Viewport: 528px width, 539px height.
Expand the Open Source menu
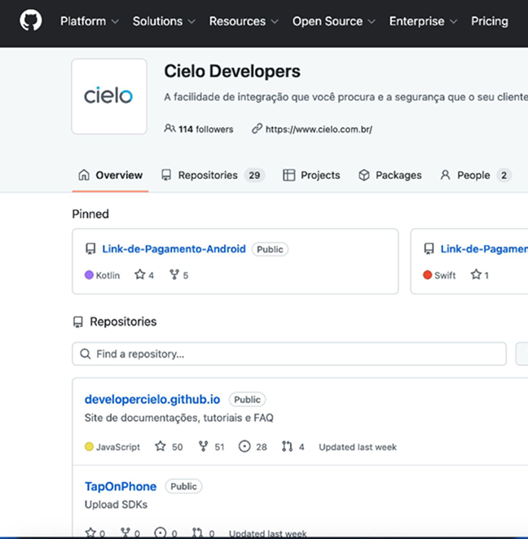[x=334, y=21]
